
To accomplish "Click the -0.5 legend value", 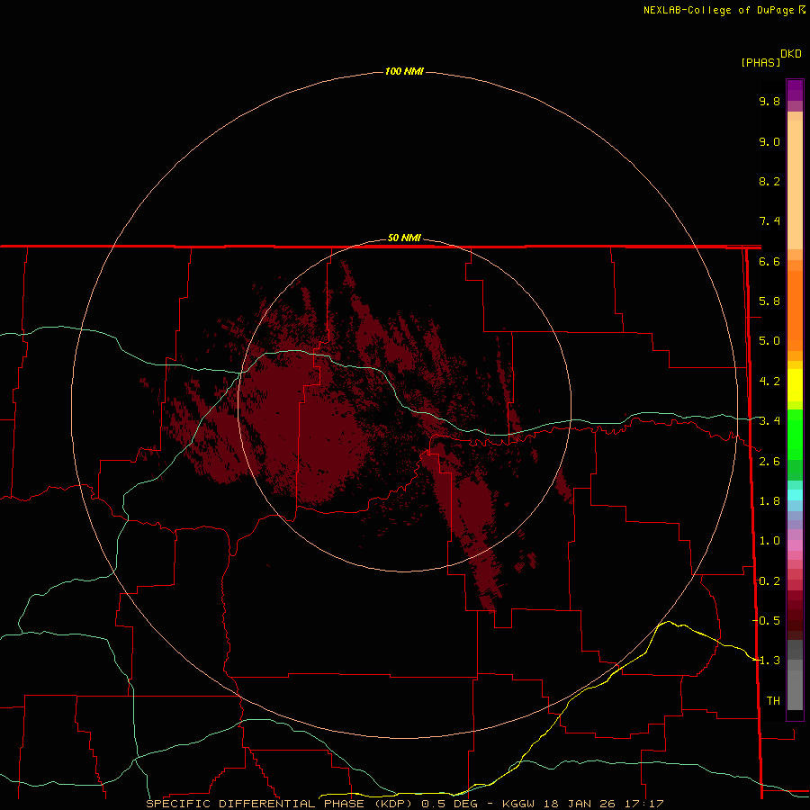I will coord(767,621).
